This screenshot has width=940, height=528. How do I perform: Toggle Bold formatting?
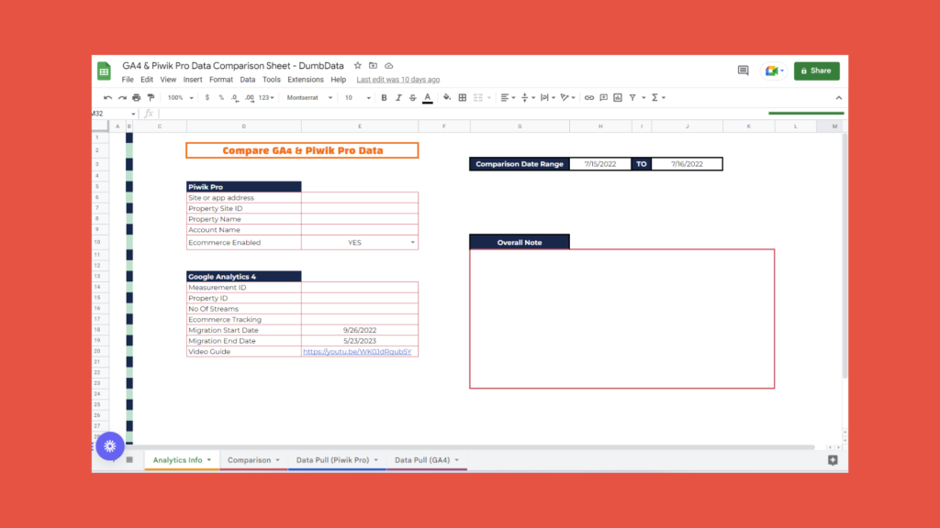tap(385, 97)
